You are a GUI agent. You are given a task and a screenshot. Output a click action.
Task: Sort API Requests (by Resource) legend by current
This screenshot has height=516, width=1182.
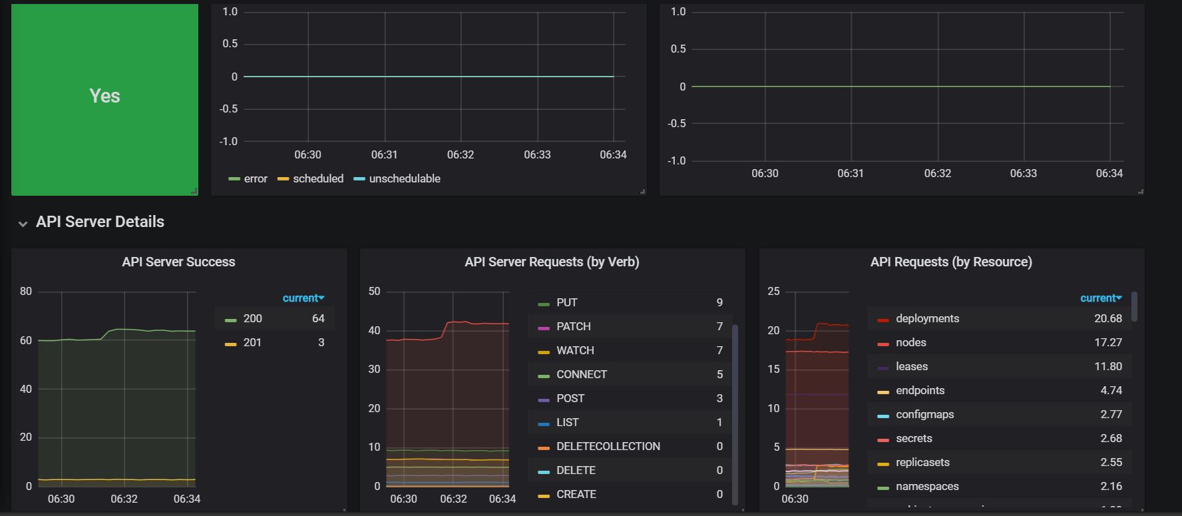click(x=1100, y=298)
